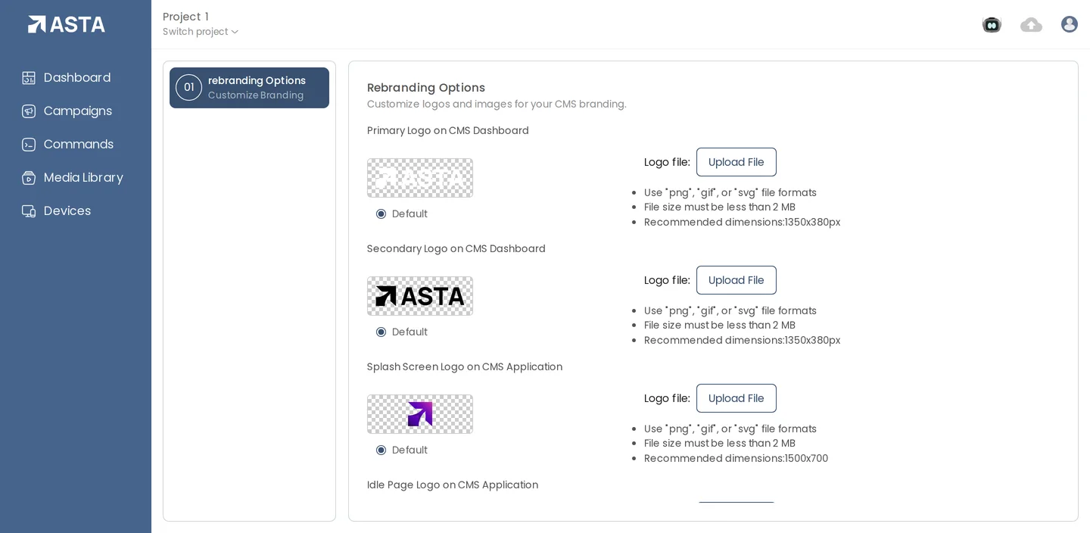The height and width of the screenshot is (533, 1090).
Task: Click Customize logos and images description text
Action: [x=497, y=104]
